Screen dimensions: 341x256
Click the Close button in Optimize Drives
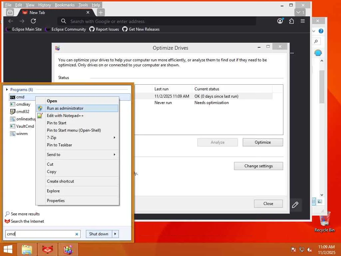point(268,204)
